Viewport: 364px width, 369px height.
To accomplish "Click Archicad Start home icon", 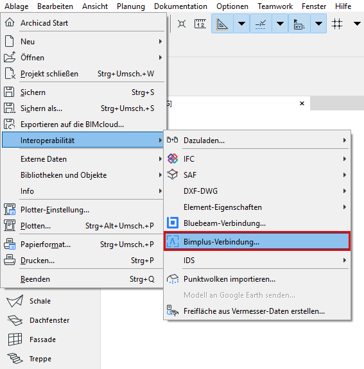I will [10, 22].
